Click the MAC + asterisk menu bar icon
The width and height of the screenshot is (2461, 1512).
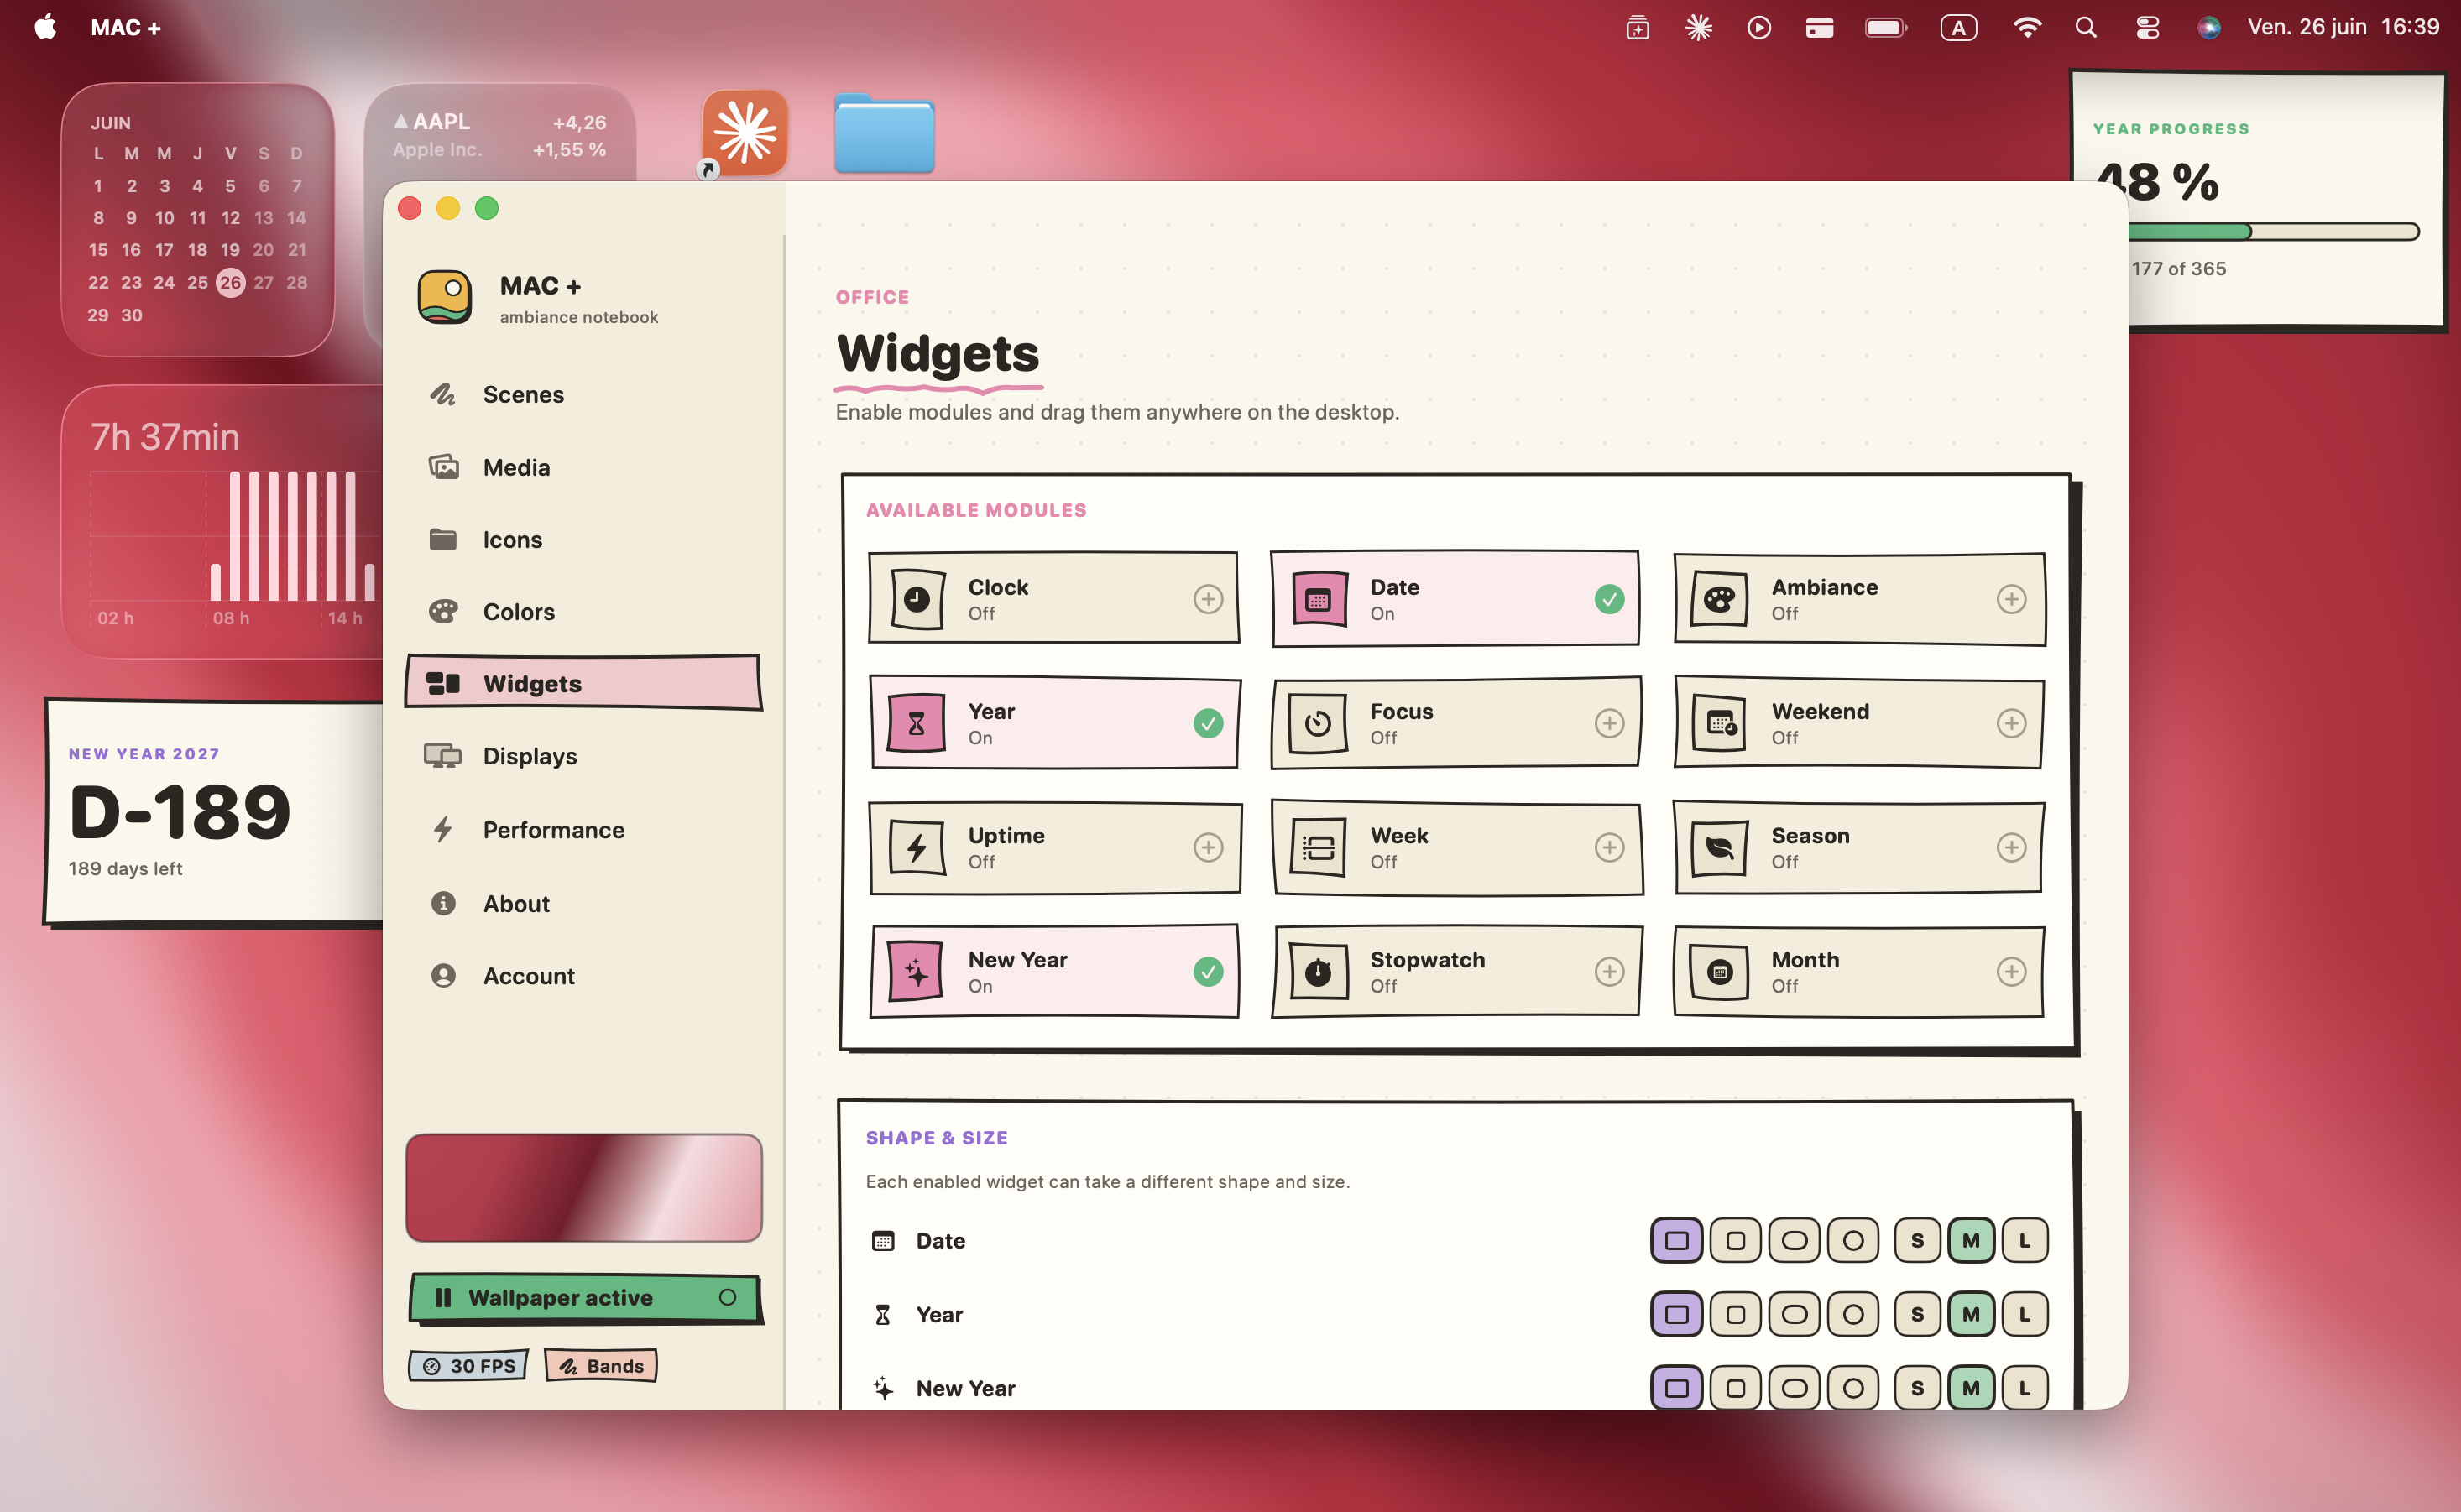1699,27
